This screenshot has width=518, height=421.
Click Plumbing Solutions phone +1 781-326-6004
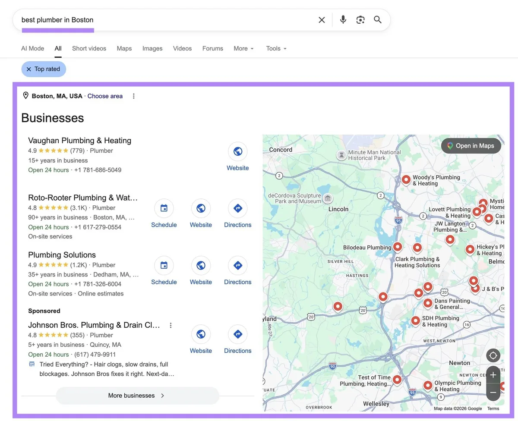point(98,284)
